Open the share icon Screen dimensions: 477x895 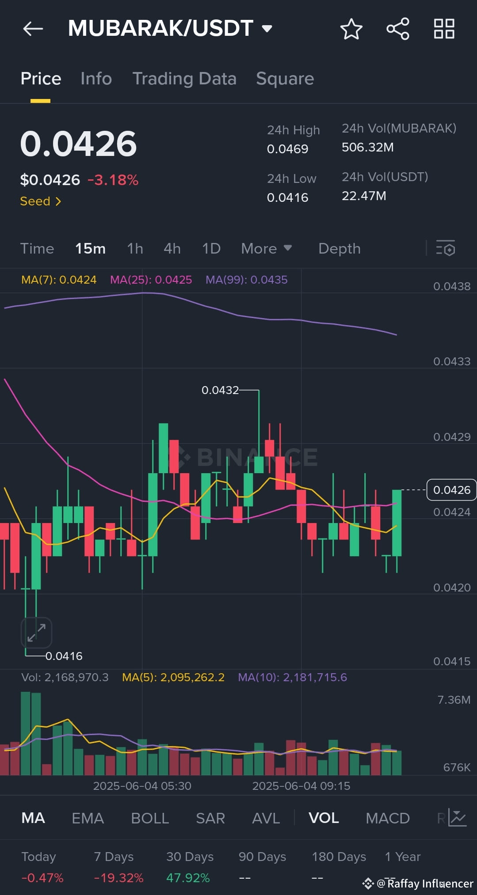click(x=398, y=29)
